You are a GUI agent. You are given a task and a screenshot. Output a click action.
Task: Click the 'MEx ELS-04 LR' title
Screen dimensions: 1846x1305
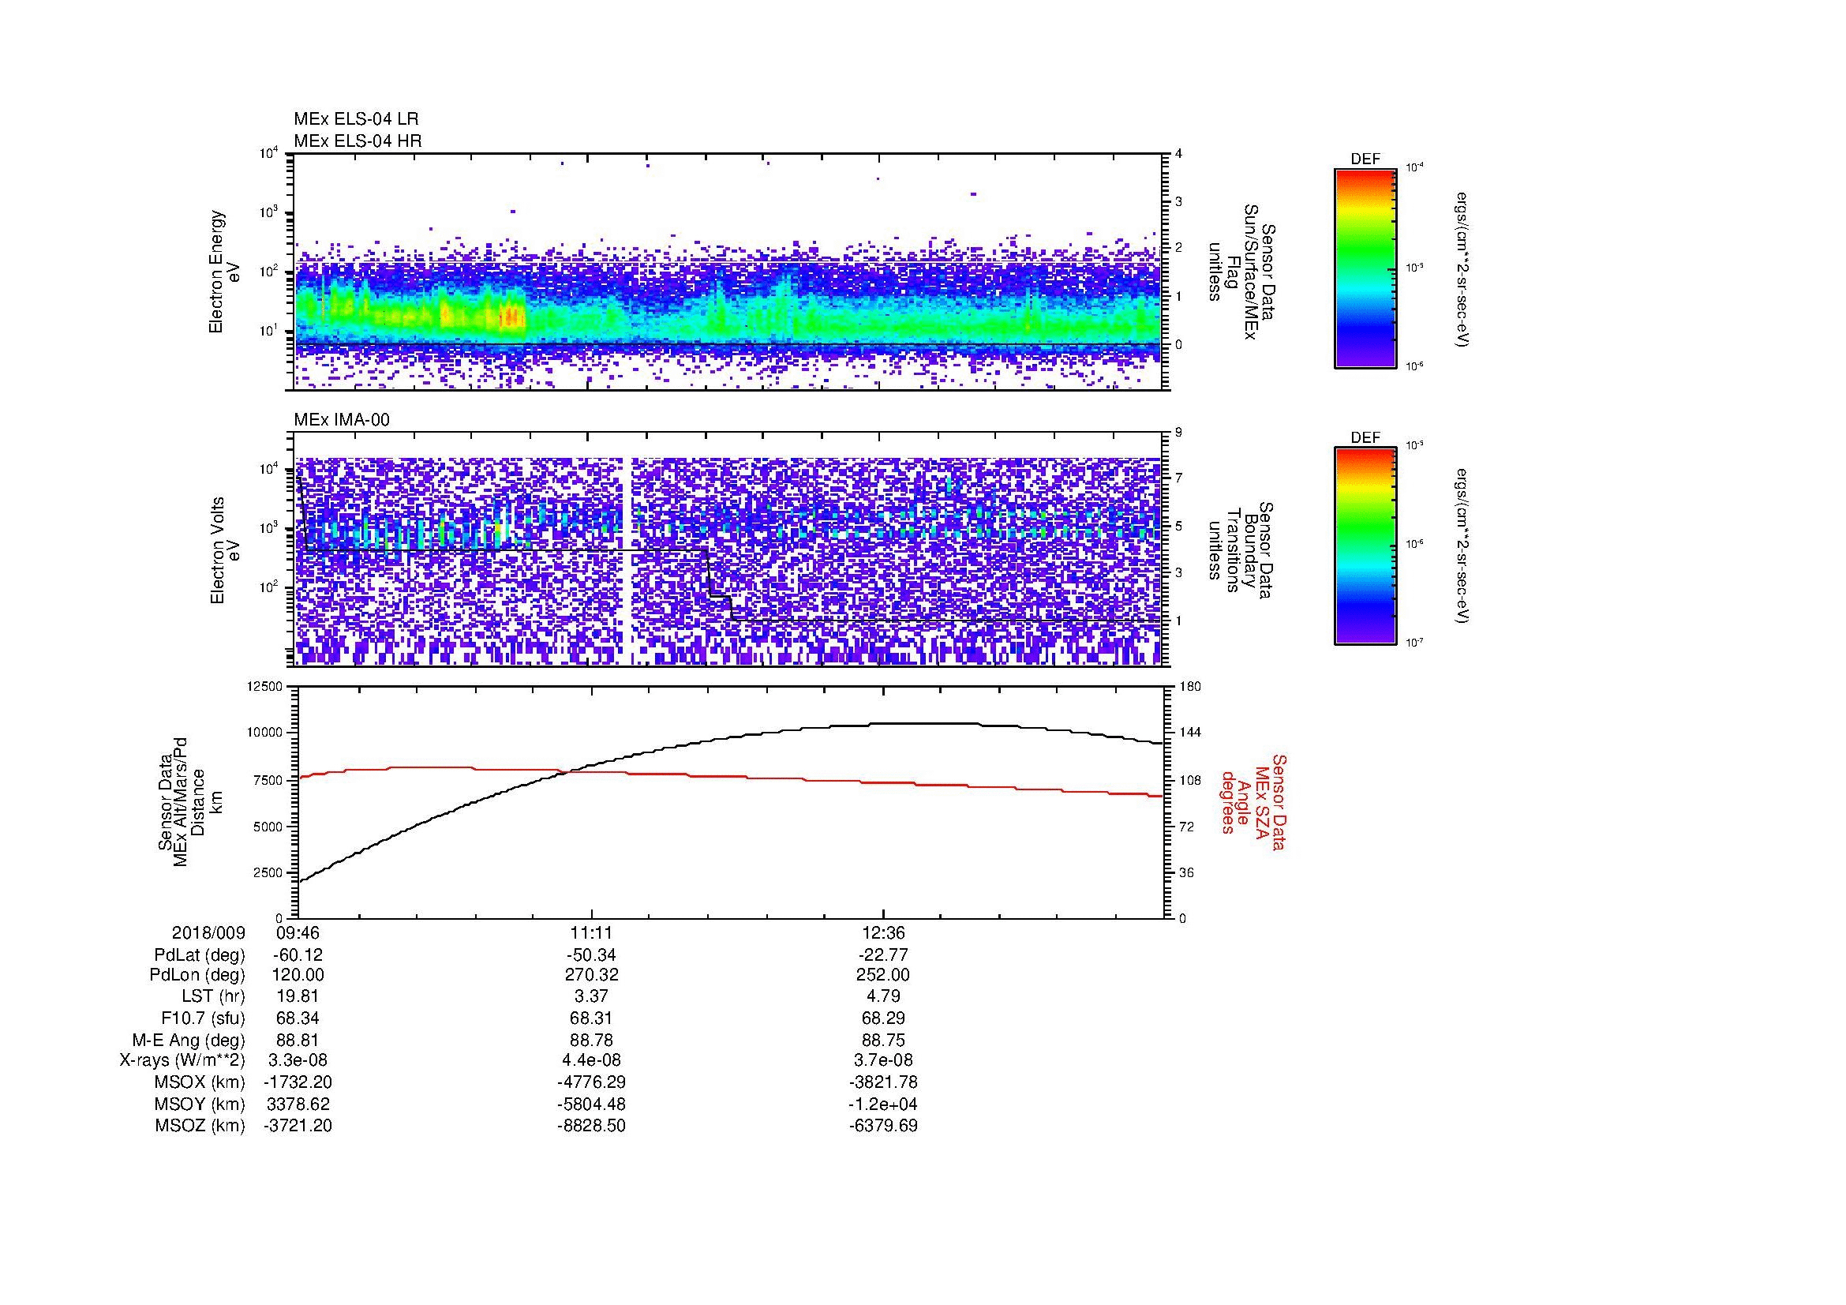356,119
